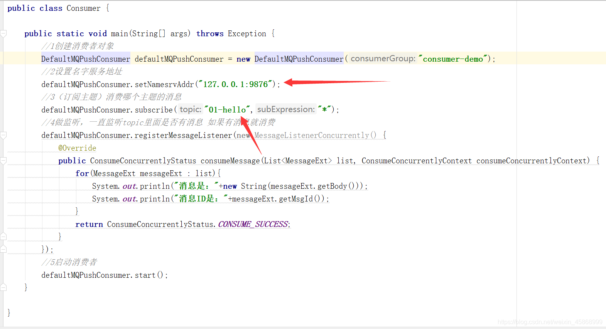606x329 pixels.
Task: Click the "127.0.0.1:9876" address string
Action: [235, 84]
